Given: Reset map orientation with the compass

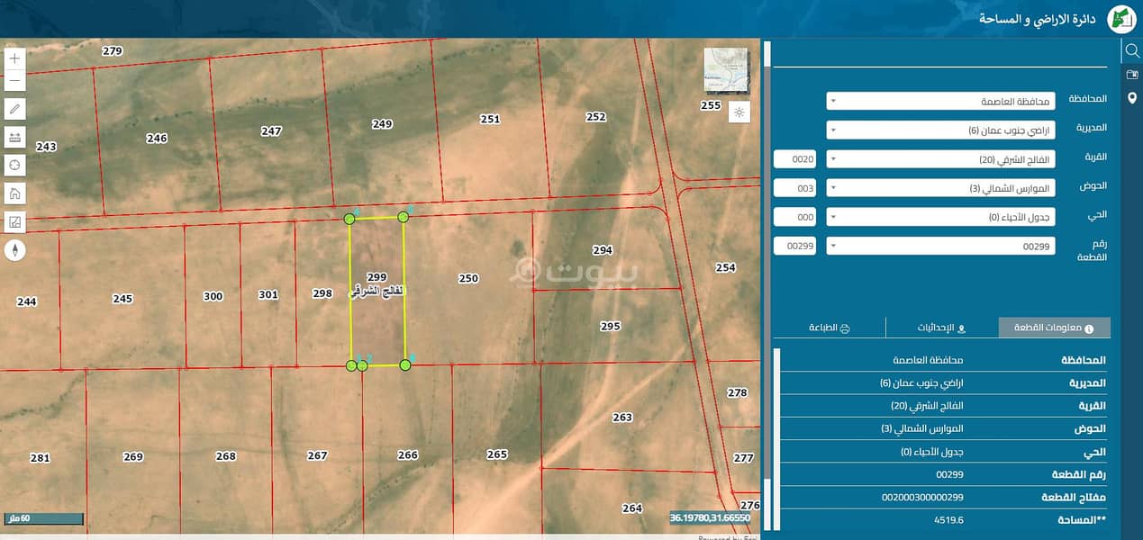Looking at the screenshot, I should tap(15, 249).
